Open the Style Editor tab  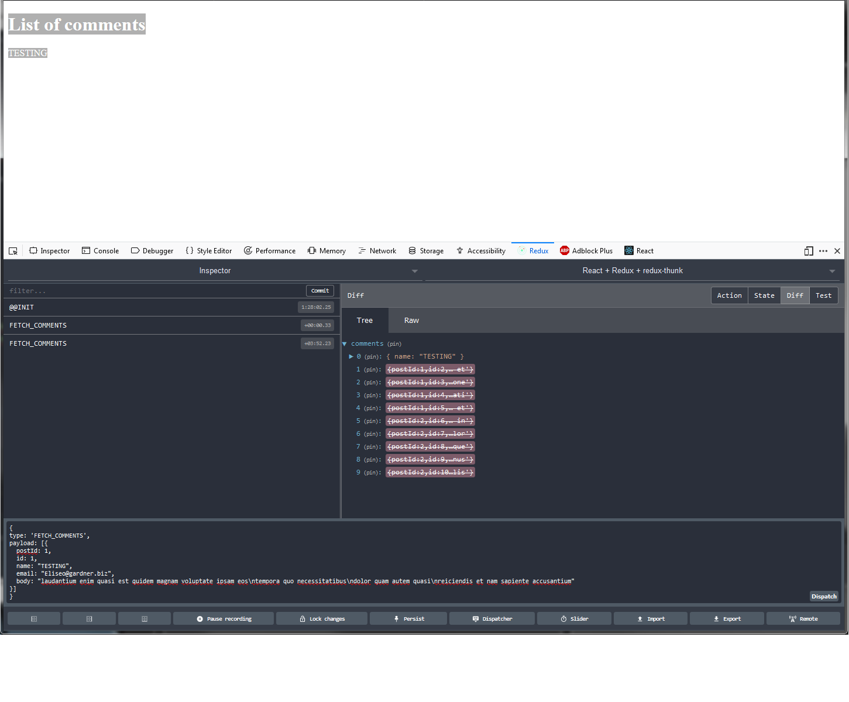pyautogui.click(x=209, y=251)
